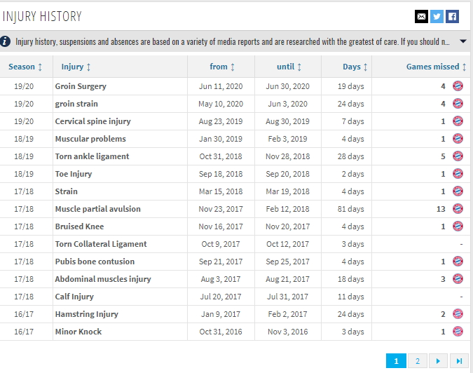
Task: Click the info icon beside the disclaimer
Action: 6,41
